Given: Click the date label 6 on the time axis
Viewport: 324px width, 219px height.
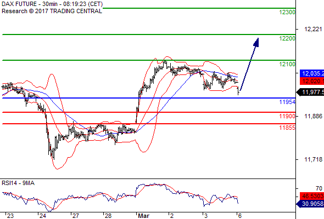Looking at the screenshot, I should pyautogui.click(x=239, y=216).
